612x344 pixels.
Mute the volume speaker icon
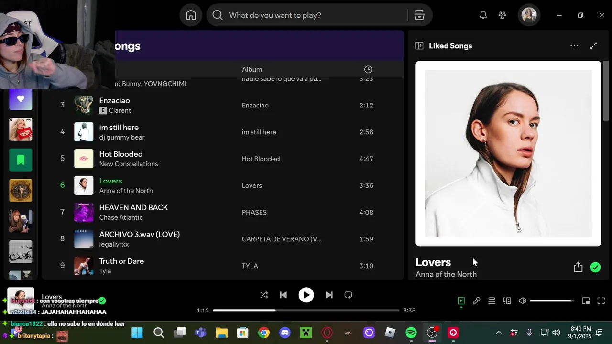[x=523, y=301]
